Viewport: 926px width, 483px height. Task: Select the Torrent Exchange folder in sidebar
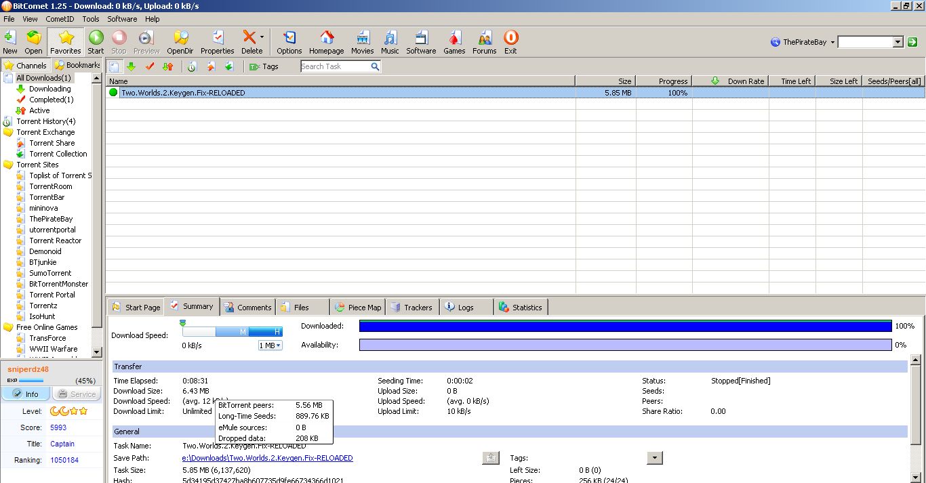point(45,132)
